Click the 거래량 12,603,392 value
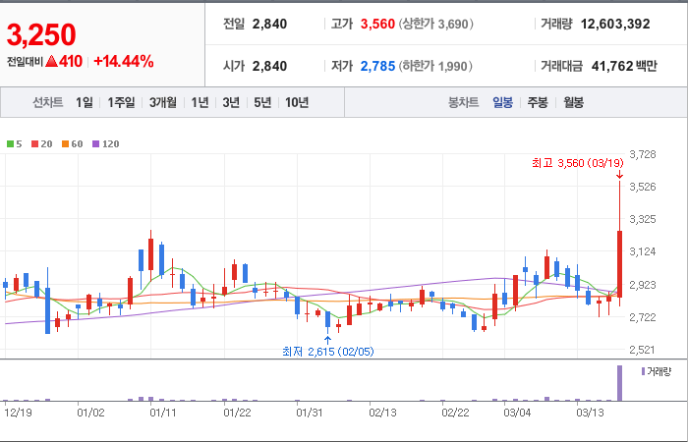This screenshot has width=688, height=442. click(615, 24)
